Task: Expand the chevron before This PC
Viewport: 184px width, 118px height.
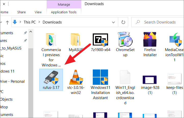Action: coord(20,22)
